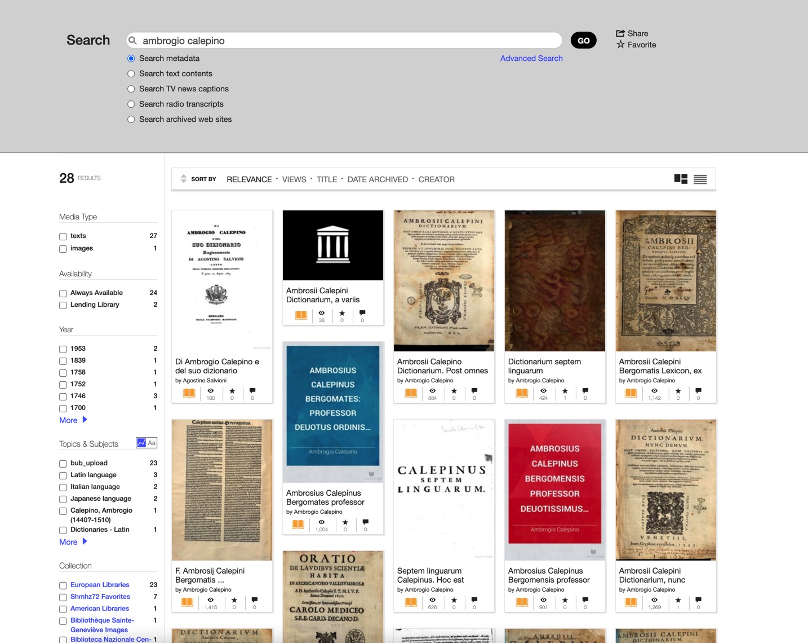Open Advanced Search
Image resolution: width=808 pixels, height=643 pixels.
[x=531, y=58]
